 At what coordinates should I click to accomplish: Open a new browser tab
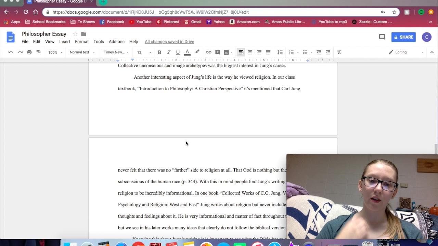[103, 2]
